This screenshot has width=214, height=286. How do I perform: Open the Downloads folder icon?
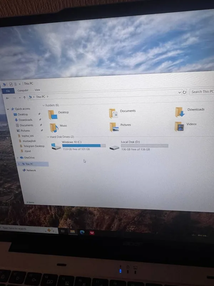tap(180, 112)
